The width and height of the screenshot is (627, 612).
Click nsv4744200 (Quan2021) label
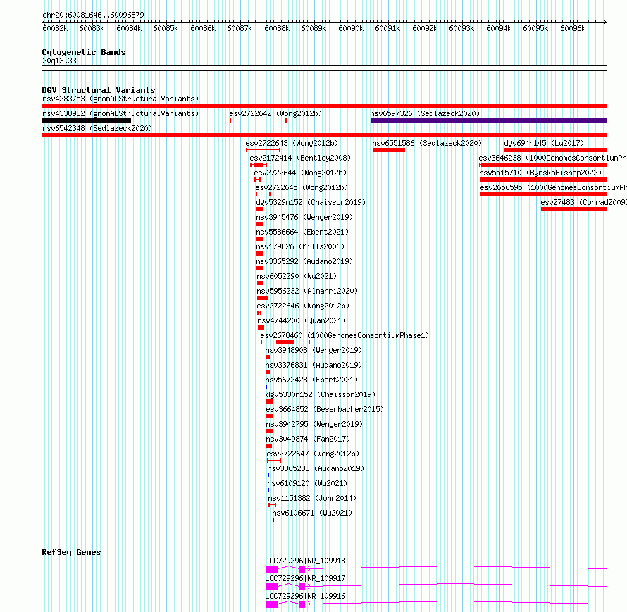(x=302, y=320)
